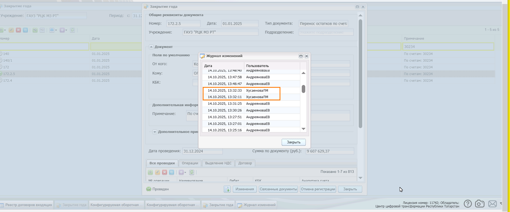Select document 172.4 in the year-closing list
The height and width of the screenshot is (212, 510).
tap(71, 81)
